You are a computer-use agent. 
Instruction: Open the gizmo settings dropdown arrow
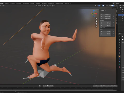101,6
